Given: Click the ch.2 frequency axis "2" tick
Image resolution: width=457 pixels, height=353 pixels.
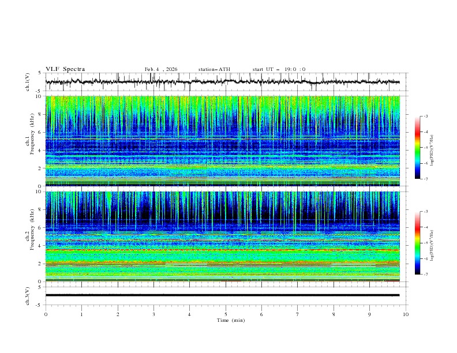Looking at the screenshot, I should point(40,264).
